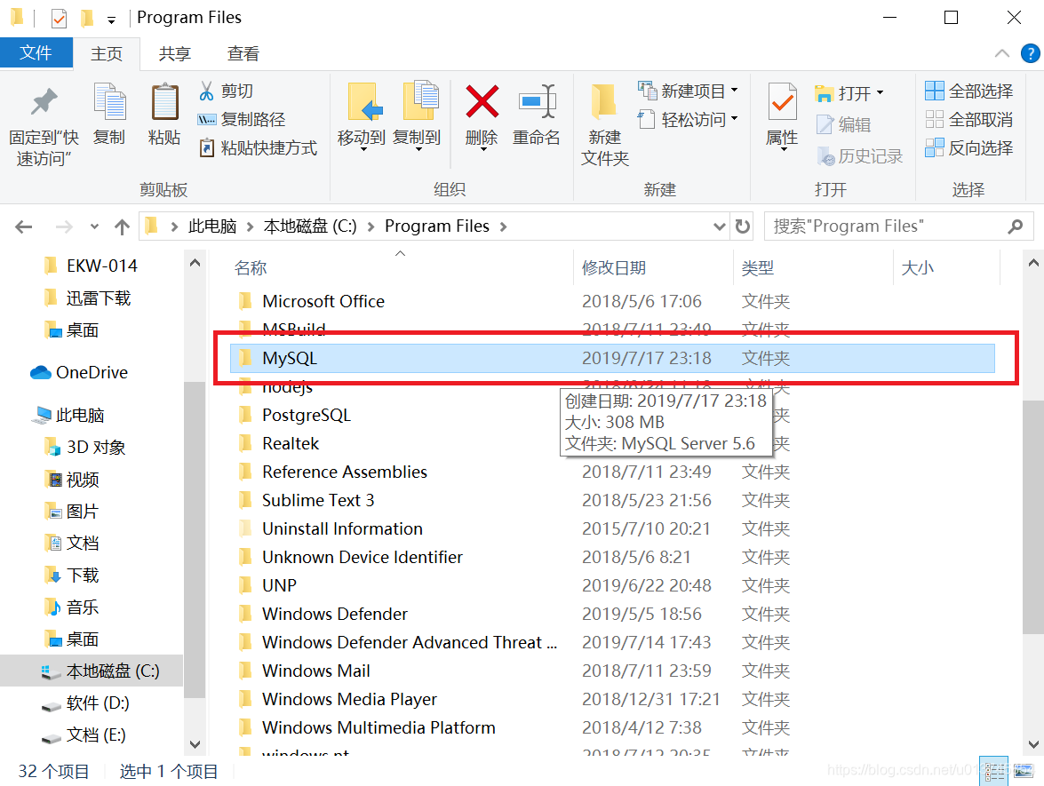Click the Edit (编辑) ribbon item
The height and width of the screenshot is (786, 1044).
click(843, 124)
